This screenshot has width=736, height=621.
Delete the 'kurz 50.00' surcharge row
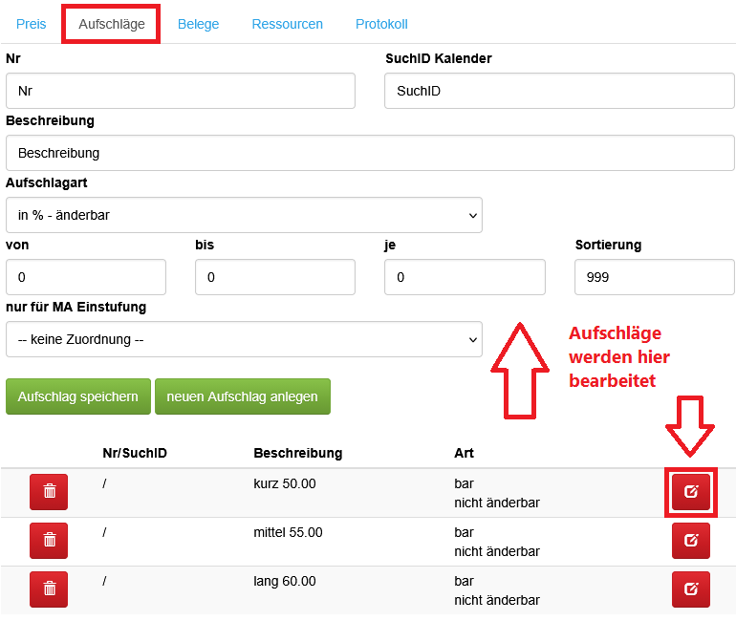click(49, 491)
